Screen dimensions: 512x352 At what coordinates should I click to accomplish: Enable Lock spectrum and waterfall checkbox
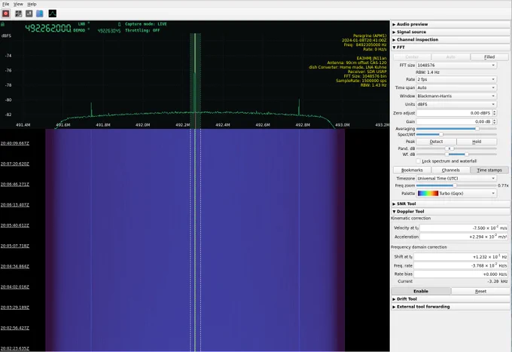click(419, 161)
